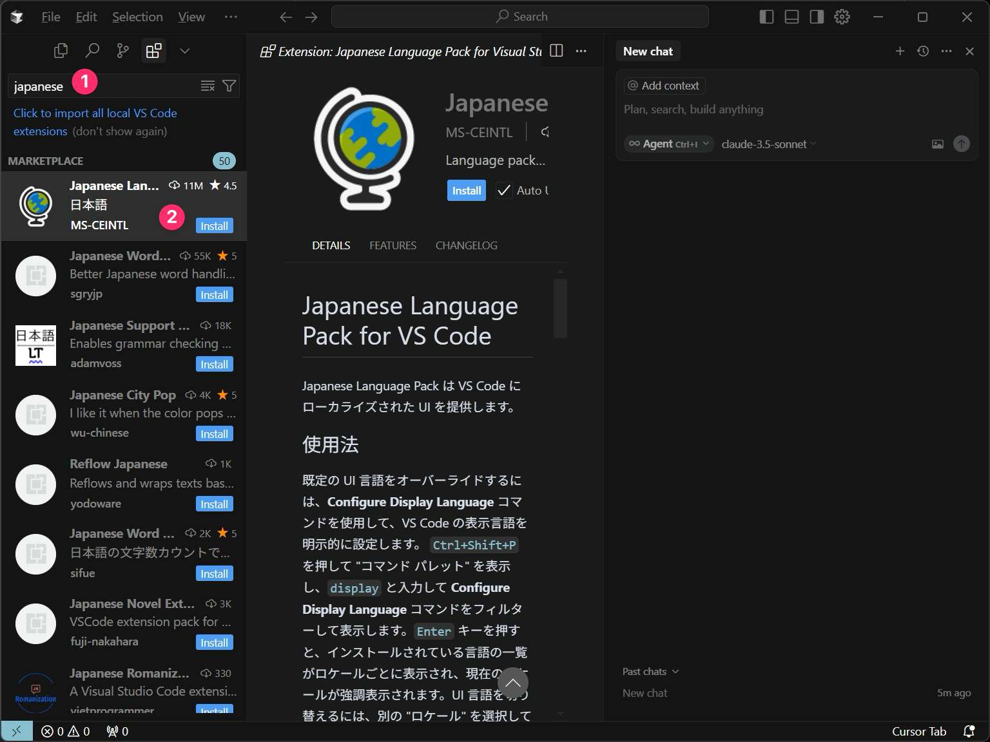
Task: Start a new chat with plus icon
Action: click(x=900, y=51)
